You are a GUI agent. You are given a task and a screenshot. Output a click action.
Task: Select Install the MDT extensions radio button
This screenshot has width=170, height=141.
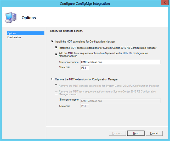(x=52, y=41)
